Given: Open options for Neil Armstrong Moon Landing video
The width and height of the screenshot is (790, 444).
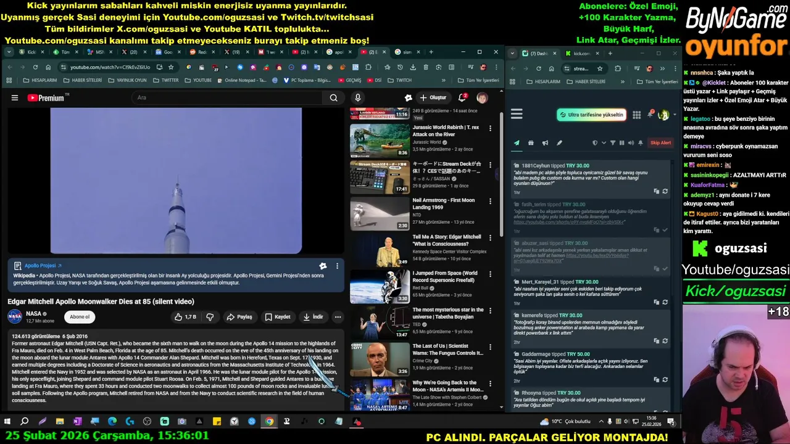Looking at the screenshot, I should click(490, 201).
